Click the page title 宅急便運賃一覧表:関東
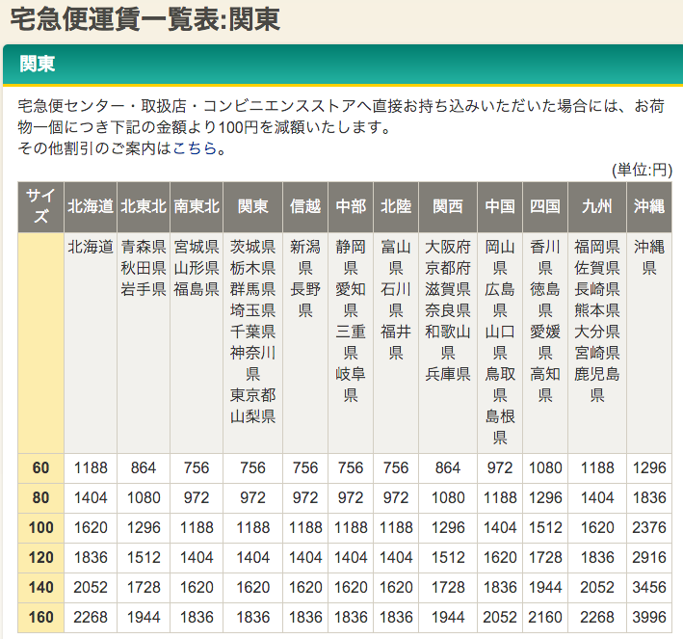This screenshot has height=639, width=683. coord(144,19)
